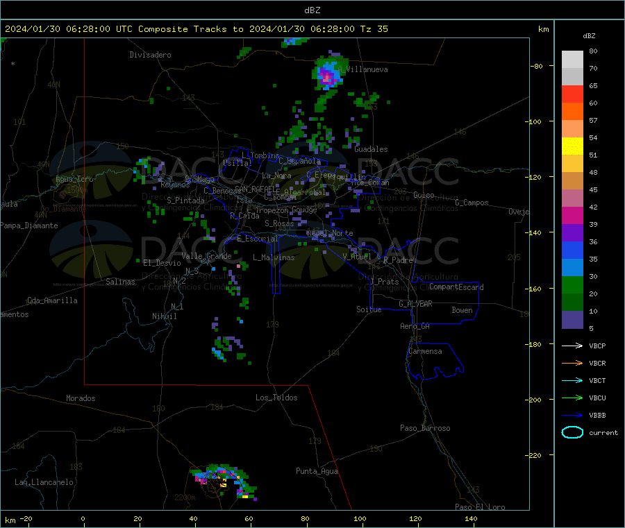
Task: Click the orange VBCR arrow legend icon
Action: (572, 363)
